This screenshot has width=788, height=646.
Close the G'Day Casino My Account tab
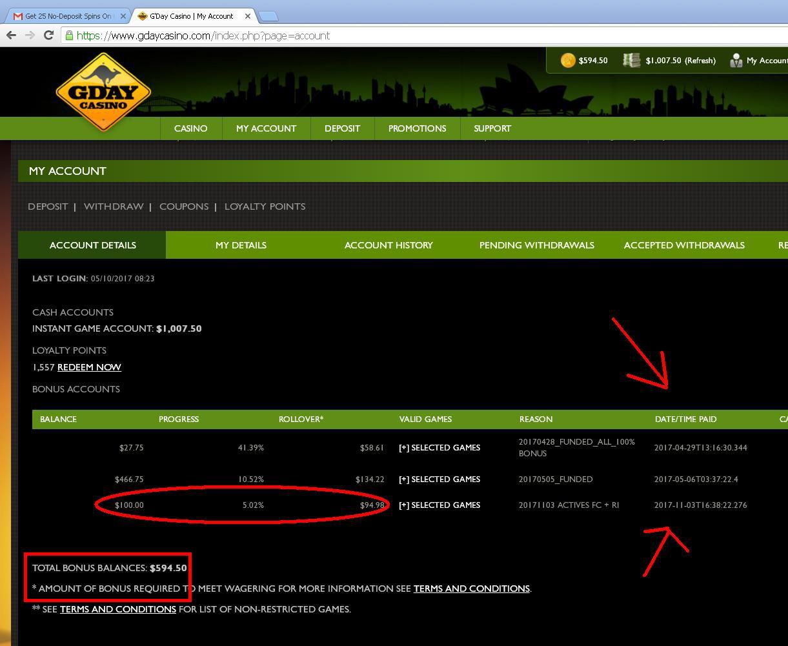coord(247,16)
